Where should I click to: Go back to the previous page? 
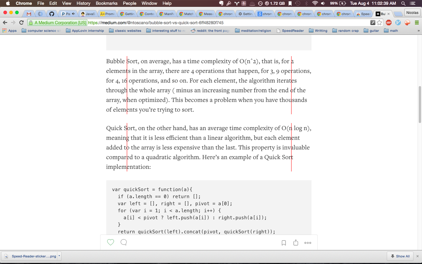click(x=5, y=22)
